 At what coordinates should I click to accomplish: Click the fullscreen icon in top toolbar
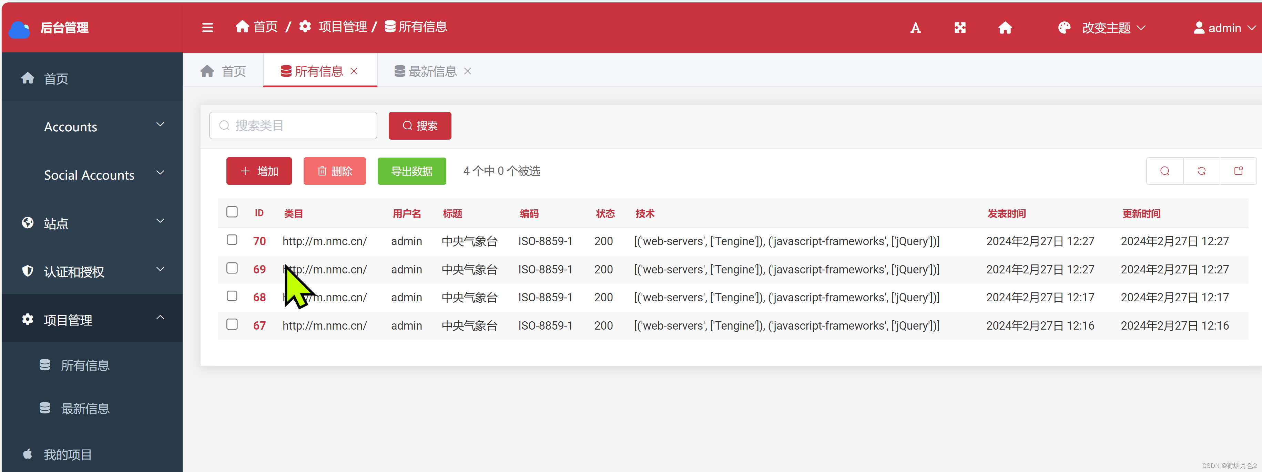pos(959,27)
